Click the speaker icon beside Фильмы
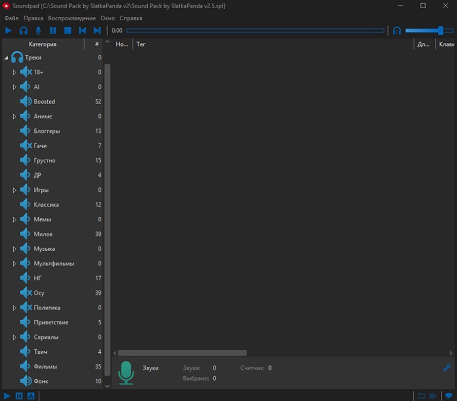 coord(25,366)
